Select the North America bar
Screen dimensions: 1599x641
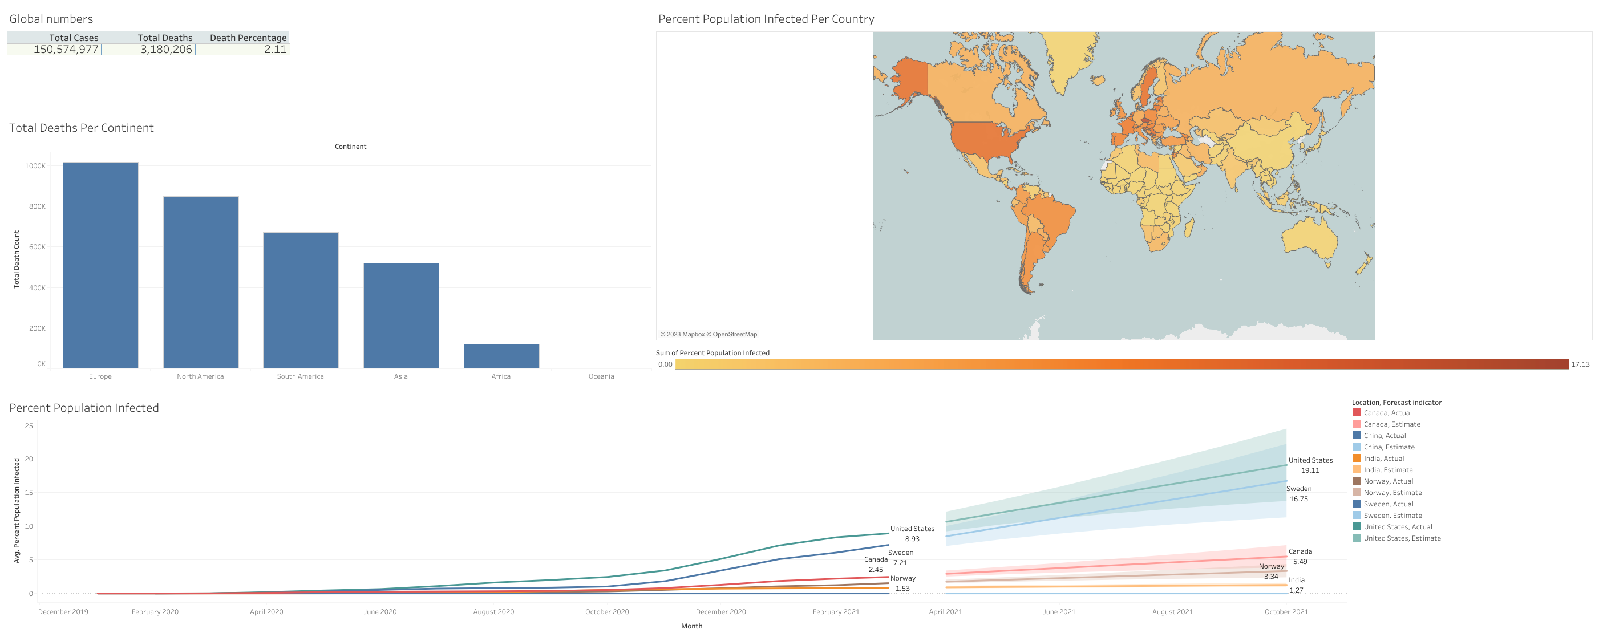point(200,282)
